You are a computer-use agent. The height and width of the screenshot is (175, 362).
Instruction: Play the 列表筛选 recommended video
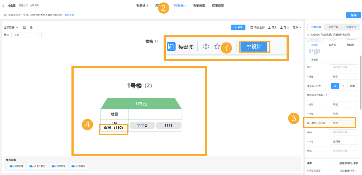pos(59,166)
